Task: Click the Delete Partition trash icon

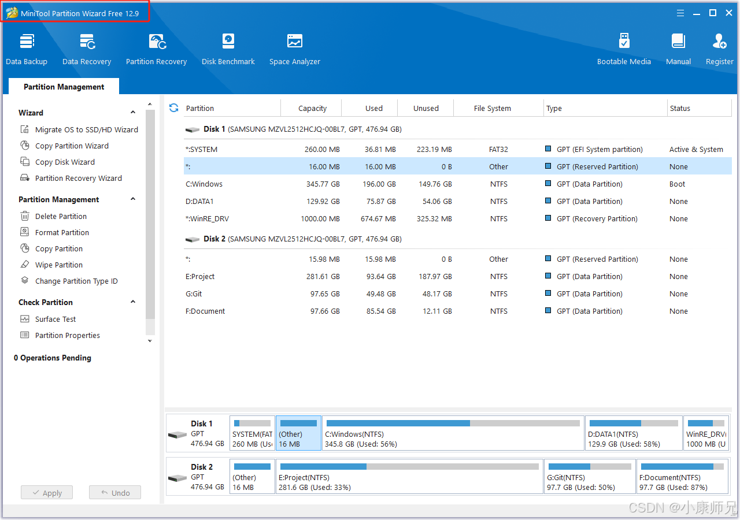Action: tap(25, 216)
